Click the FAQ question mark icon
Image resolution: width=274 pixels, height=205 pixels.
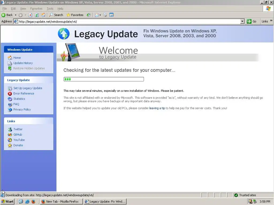point(10,104)
